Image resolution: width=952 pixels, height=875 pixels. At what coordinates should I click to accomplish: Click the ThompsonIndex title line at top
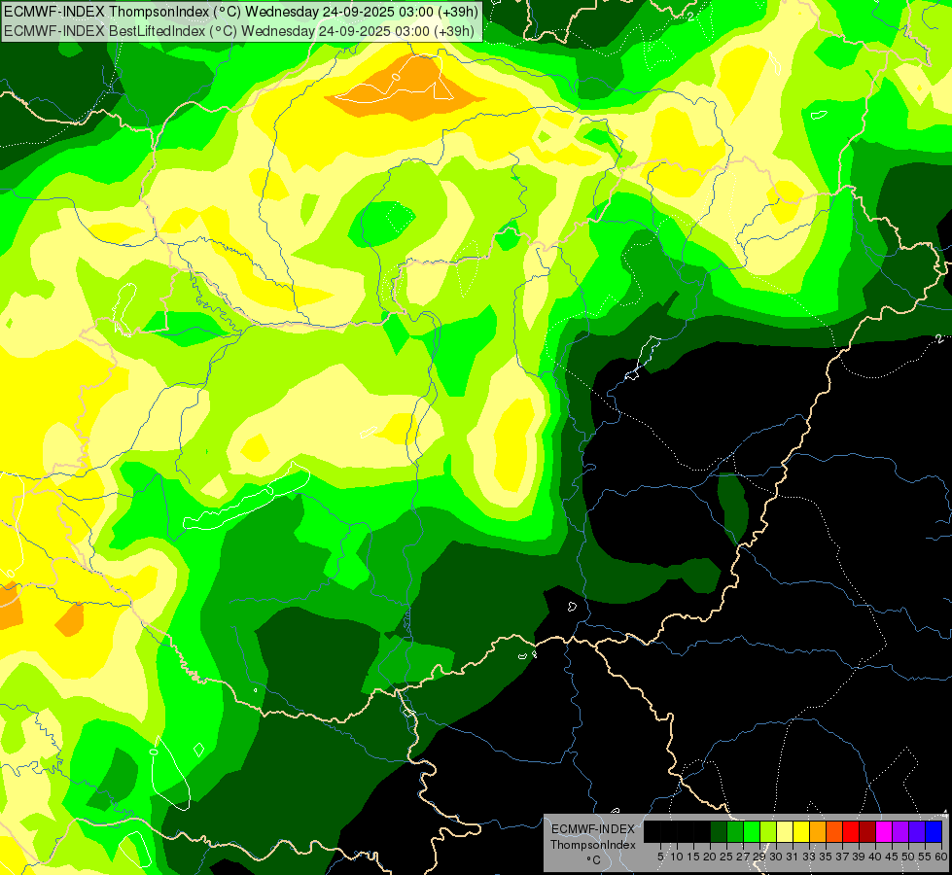241,12
